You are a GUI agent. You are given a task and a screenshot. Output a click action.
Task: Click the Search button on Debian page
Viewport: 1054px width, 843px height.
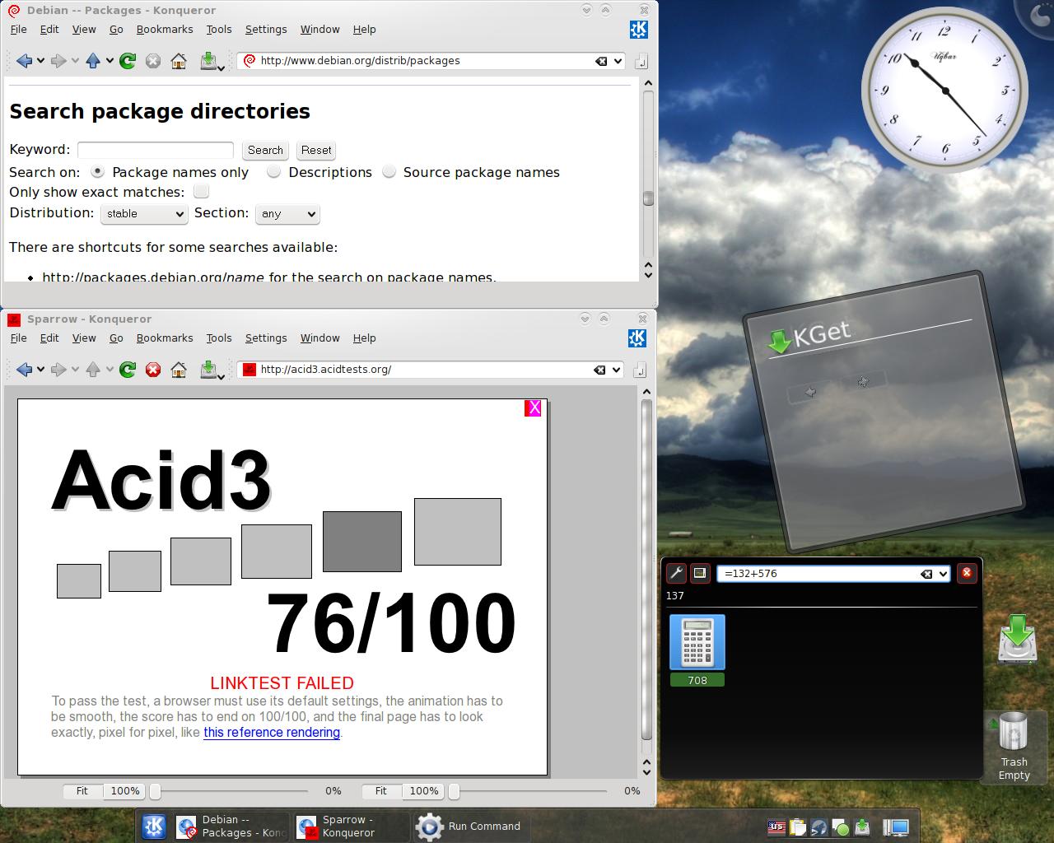265,150
